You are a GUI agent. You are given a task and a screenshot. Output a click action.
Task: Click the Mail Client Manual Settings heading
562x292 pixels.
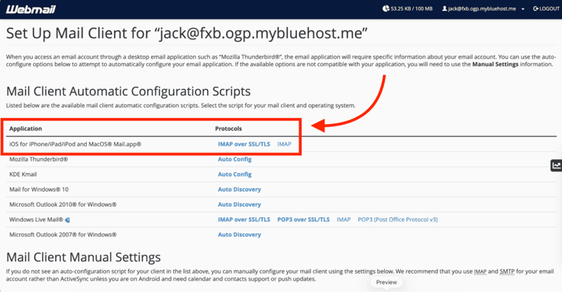pyautogui.click(x=83, y=257)
